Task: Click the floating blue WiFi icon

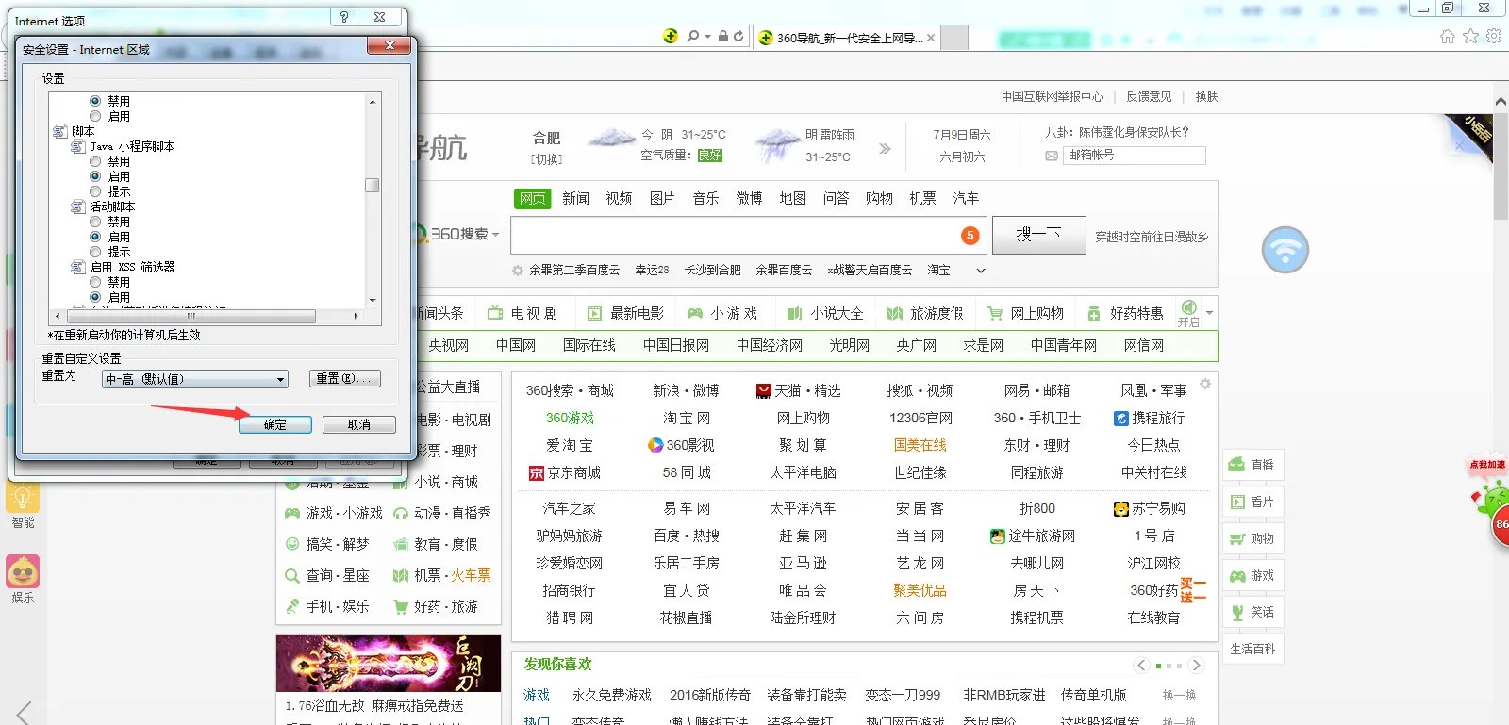Action: coord(1285,250)
